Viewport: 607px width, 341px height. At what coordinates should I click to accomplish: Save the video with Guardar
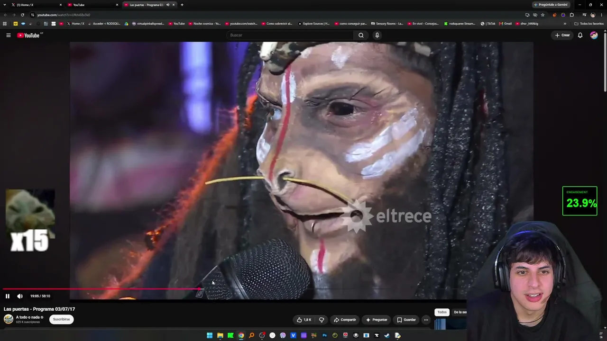pyautogui.click(x=406, y=320)
